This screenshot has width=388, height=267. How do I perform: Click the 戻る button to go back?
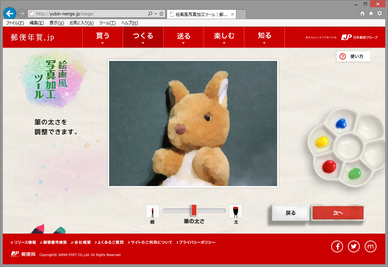point(290,212)
